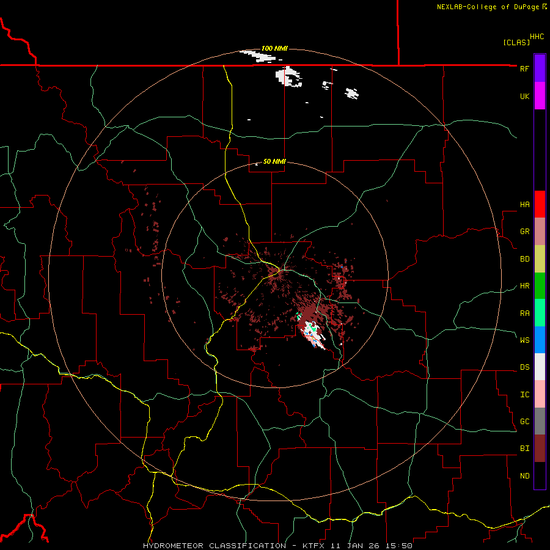
Task: Click the 50 NMI range ring label
Action: pos(274,161)
